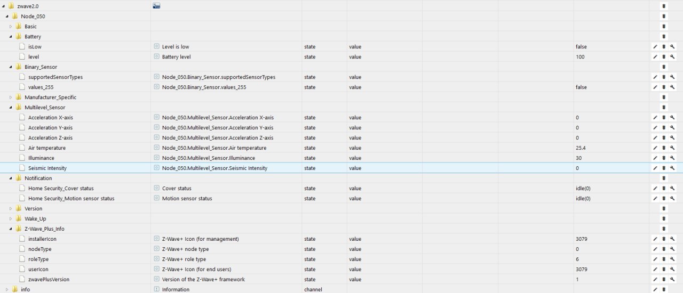
Task: Edit the Motion sensor status state
Action: [x=655, y=199]
